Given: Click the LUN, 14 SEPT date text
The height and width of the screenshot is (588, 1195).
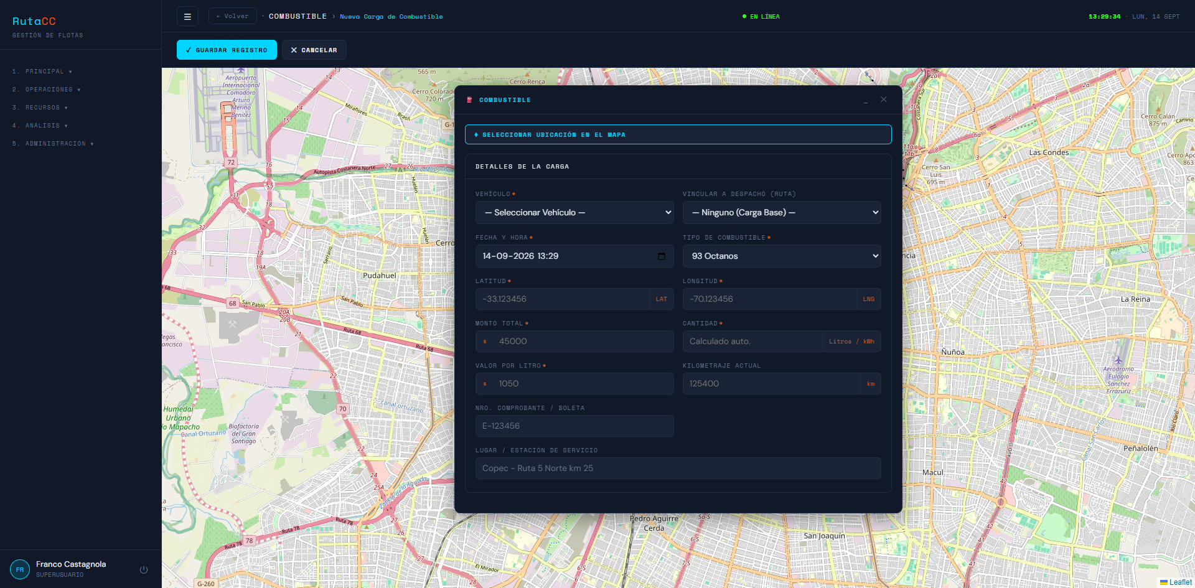Looking at the screenshot, I should (x=1156, y=17).
